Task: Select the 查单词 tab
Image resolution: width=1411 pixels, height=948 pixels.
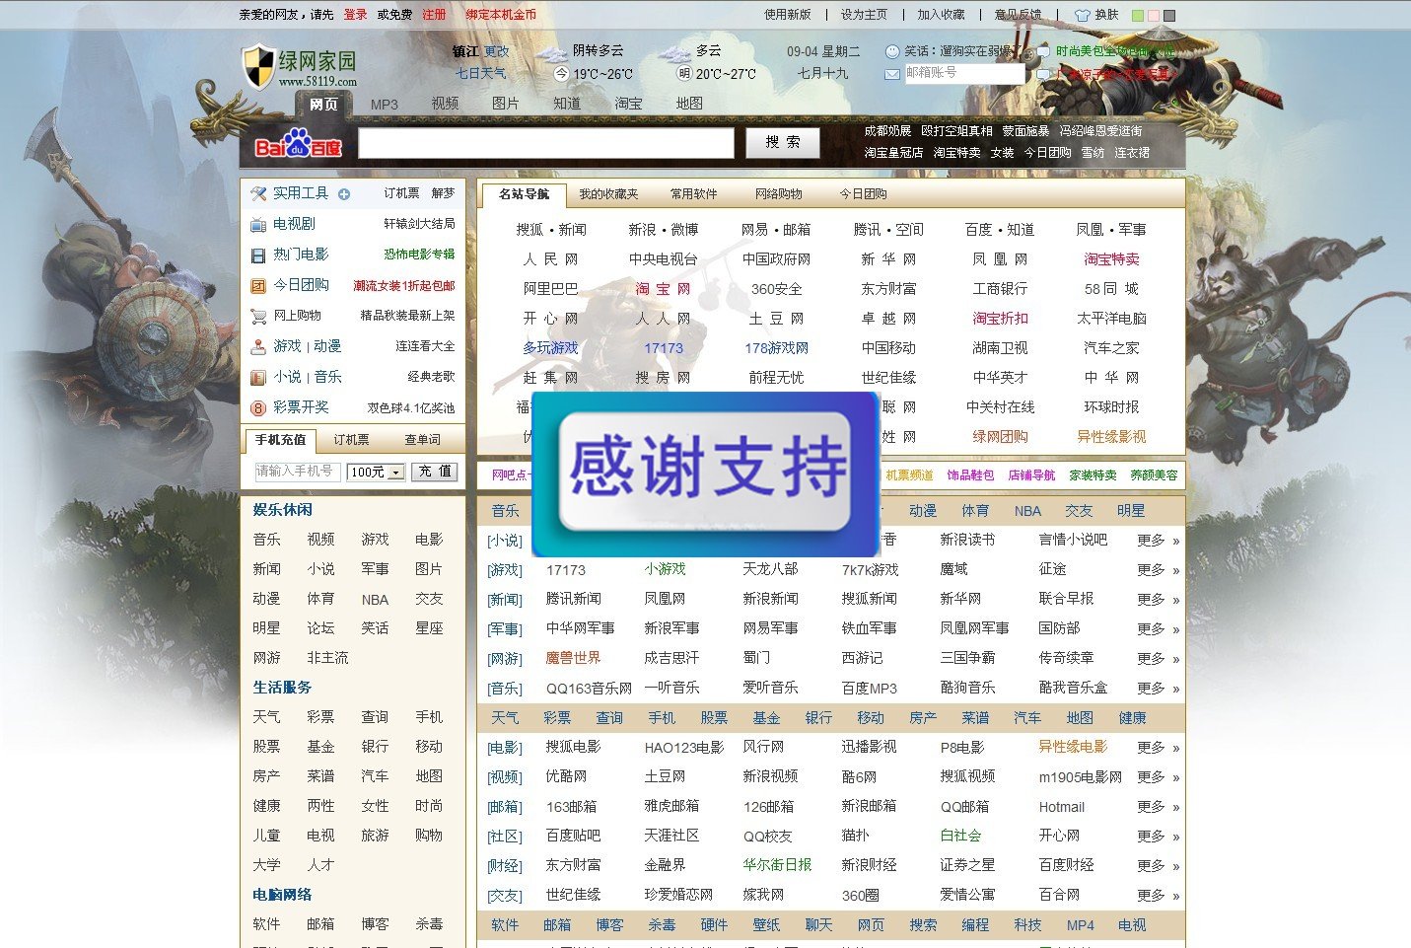Action: coord(423,440)
